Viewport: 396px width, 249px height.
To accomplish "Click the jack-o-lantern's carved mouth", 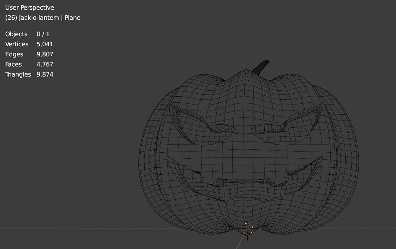I will pyautogui.click(x=245, y=178).
